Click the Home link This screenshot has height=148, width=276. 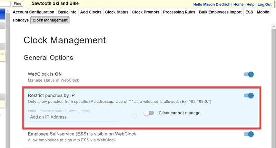click(238, 4)
